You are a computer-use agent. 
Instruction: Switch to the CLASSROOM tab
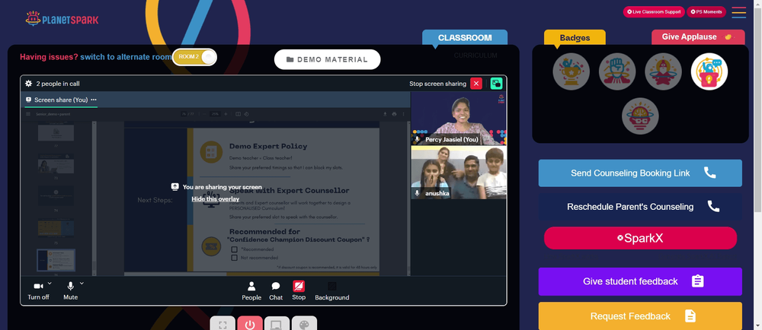coord(465,37)
